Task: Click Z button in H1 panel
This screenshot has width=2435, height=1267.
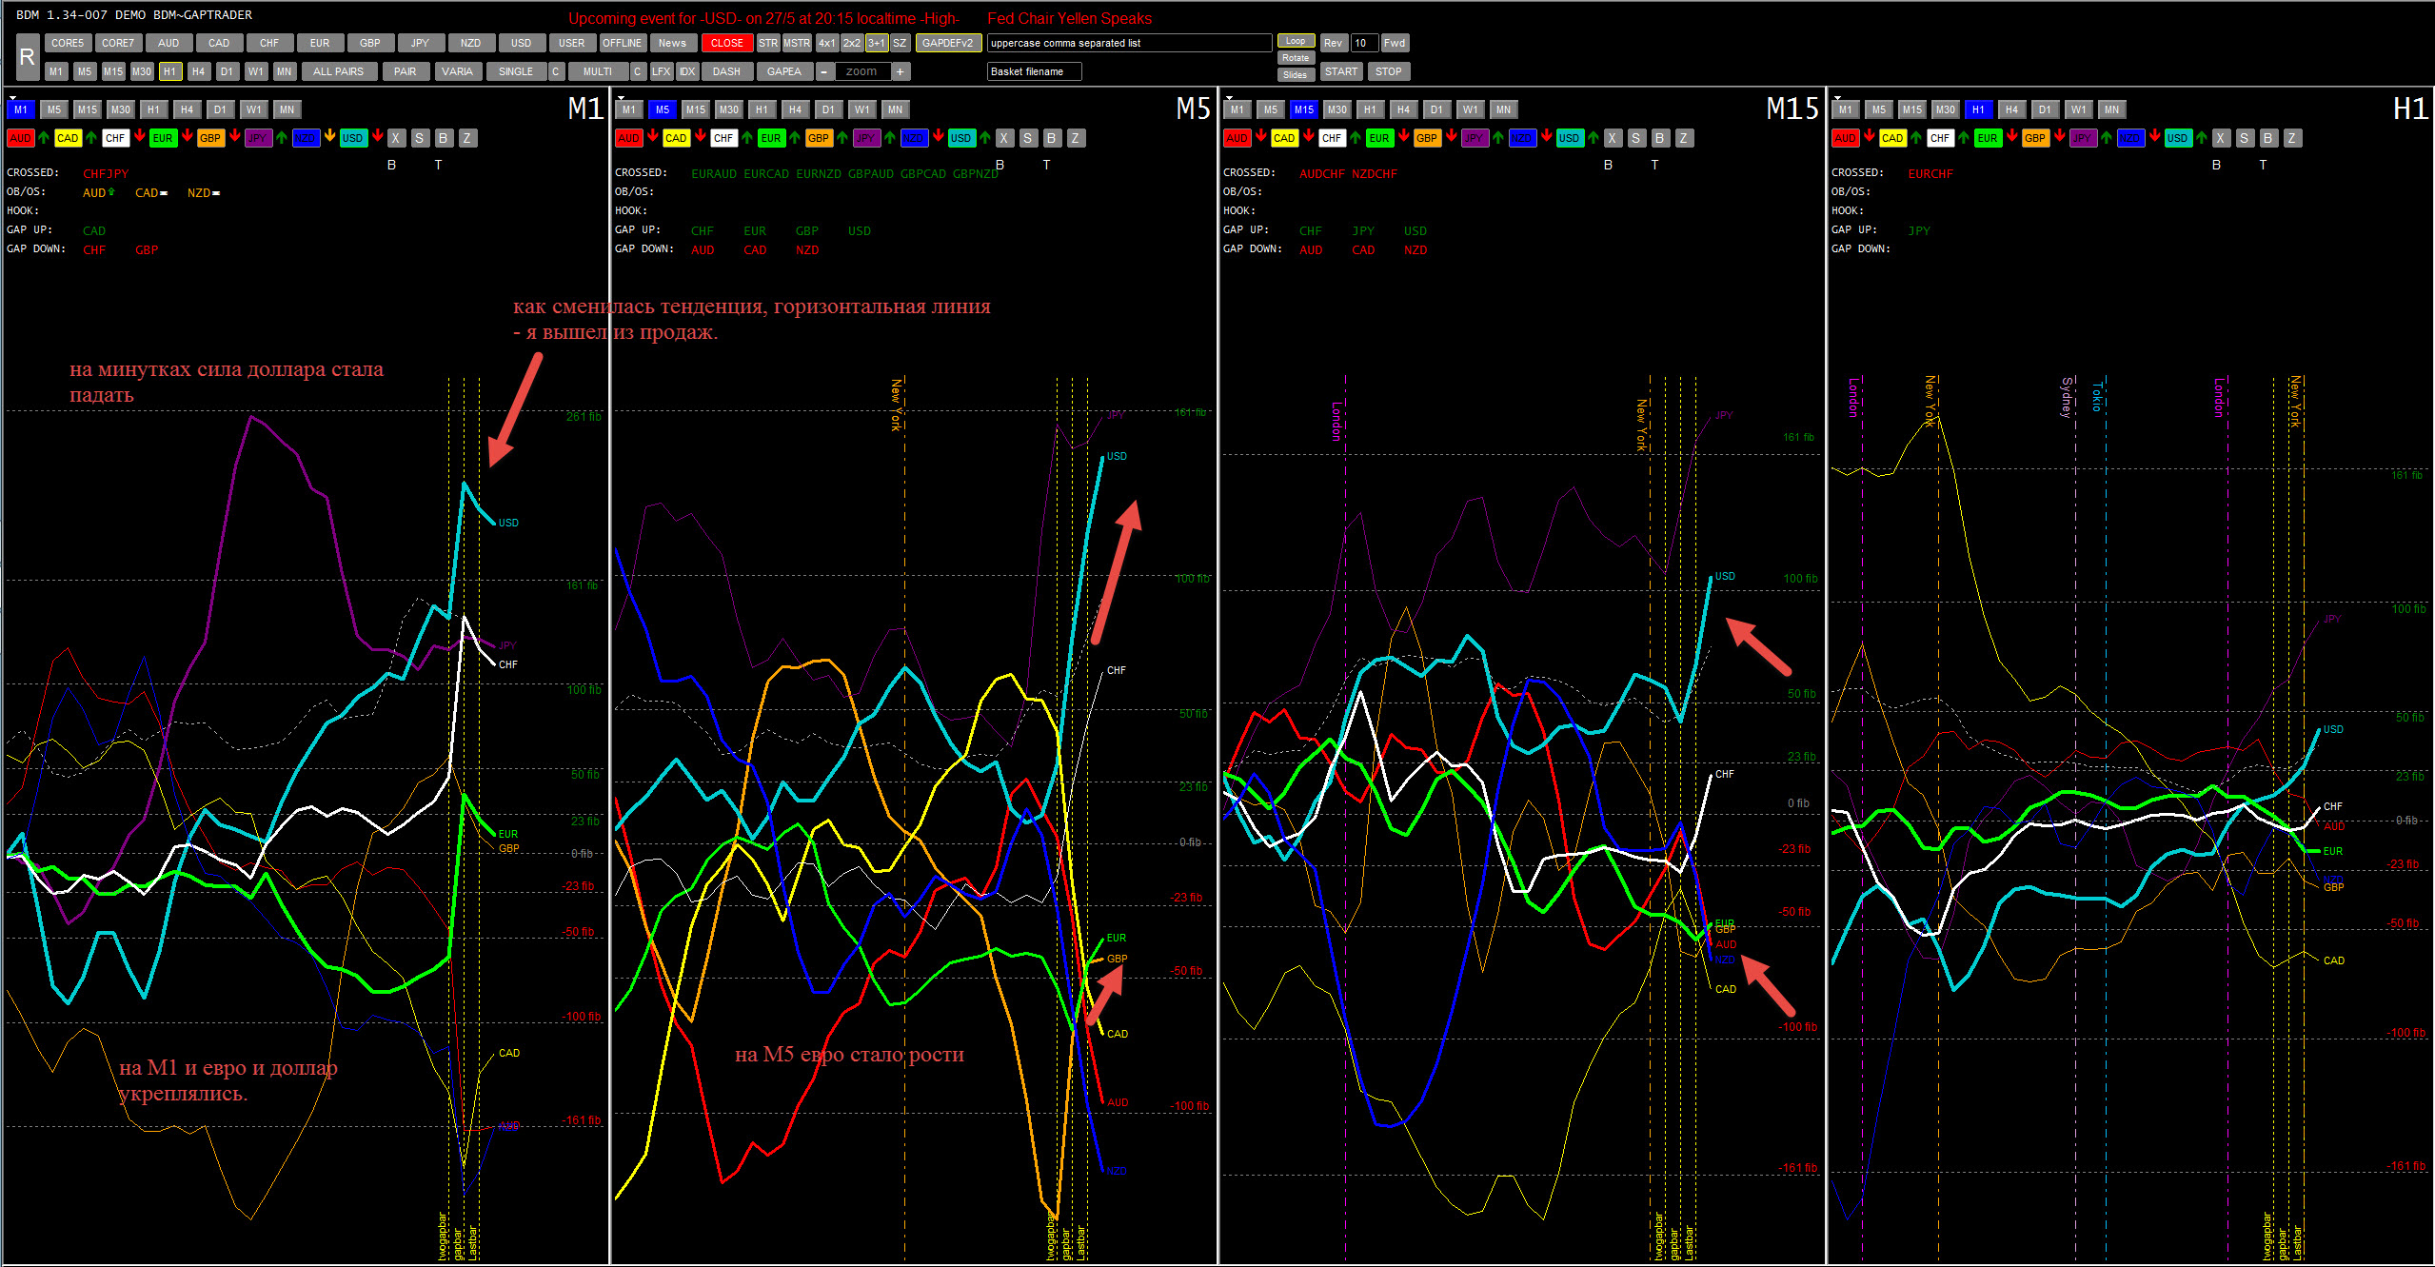Action: (x=2292, y=138)
